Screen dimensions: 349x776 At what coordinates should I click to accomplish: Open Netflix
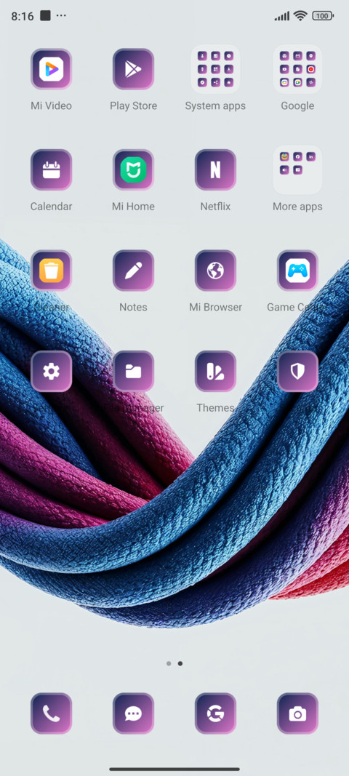point(215,169)
